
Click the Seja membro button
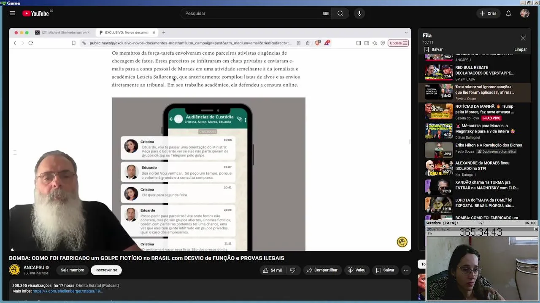click(x=73, y=270)
